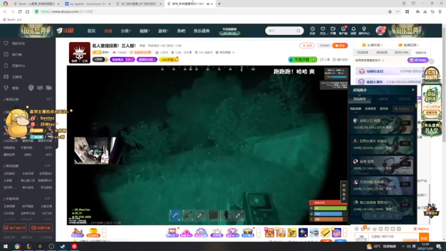Click the green 可领次数 button
Image resolution: width=446 pixels, height=251 pixels.
click(x=303, y=60)
